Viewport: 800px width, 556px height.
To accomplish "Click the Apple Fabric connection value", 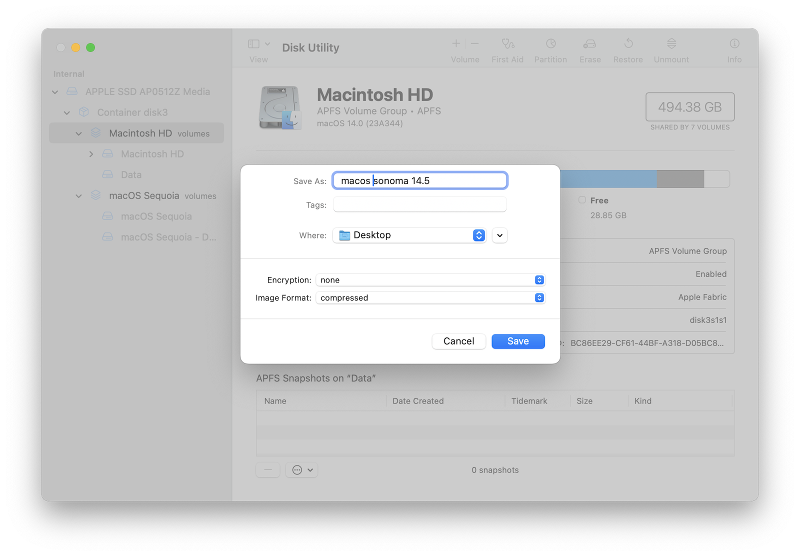I will pyautogui.click(x=702, y=297).
